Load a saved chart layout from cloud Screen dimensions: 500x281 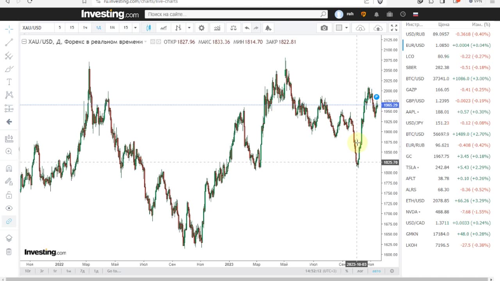[x=360, y=28]
